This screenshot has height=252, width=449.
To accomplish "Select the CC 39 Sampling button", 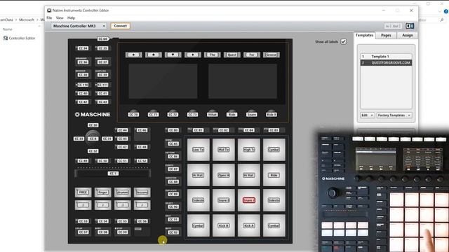I will pos(102,74).
